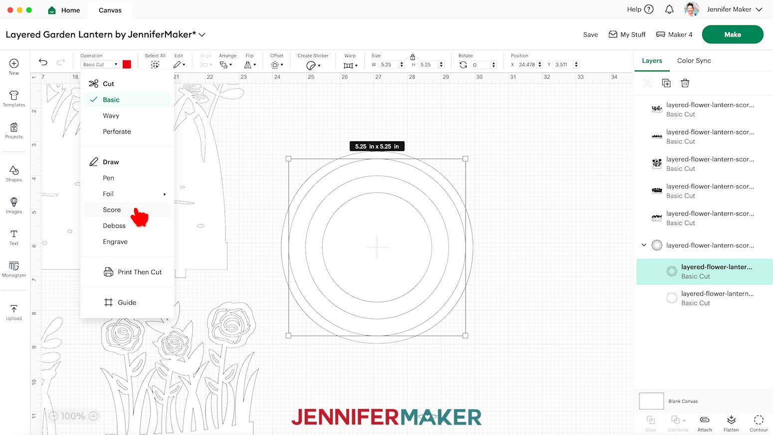Open the Arrange dropdown
The height and width of the screenshot is (435, 773).
tap(226, 65)
